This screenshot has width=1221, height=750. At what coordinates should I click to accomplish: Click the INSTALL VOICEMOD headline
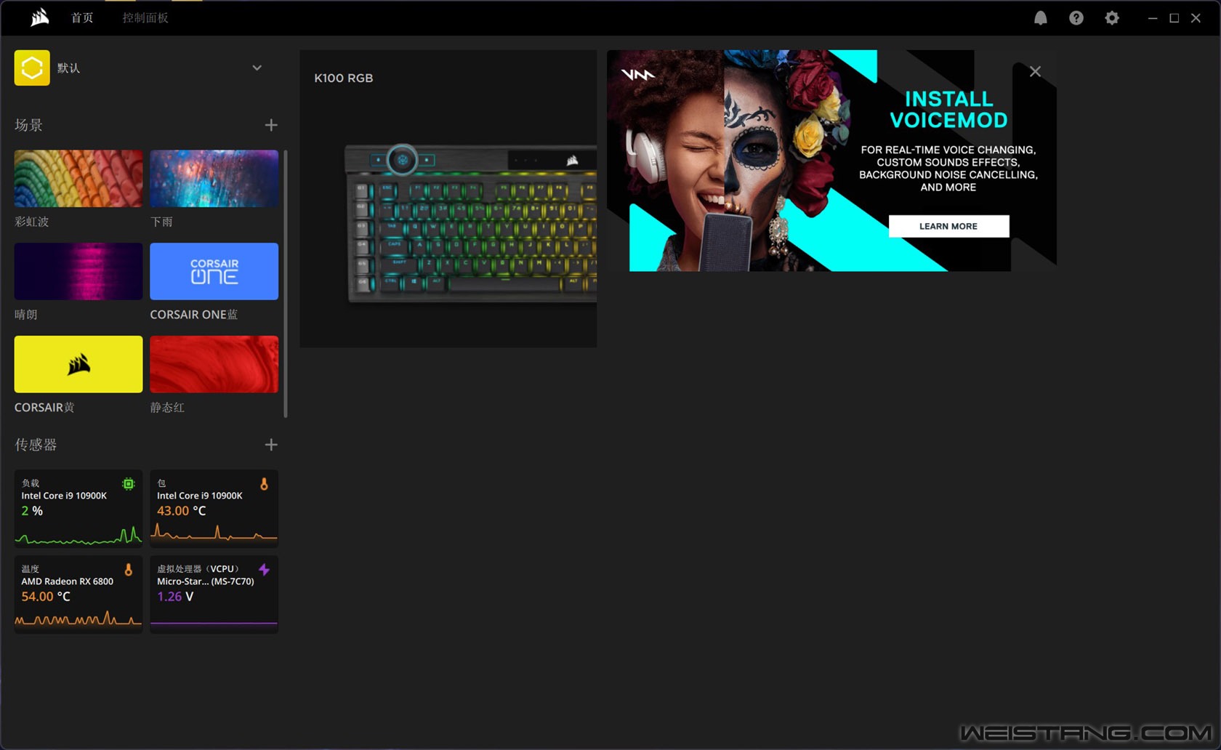click(948, 110)
